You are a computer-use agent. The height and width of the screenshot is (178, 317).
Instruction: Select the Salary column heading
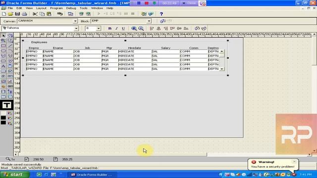coord(165,48)
